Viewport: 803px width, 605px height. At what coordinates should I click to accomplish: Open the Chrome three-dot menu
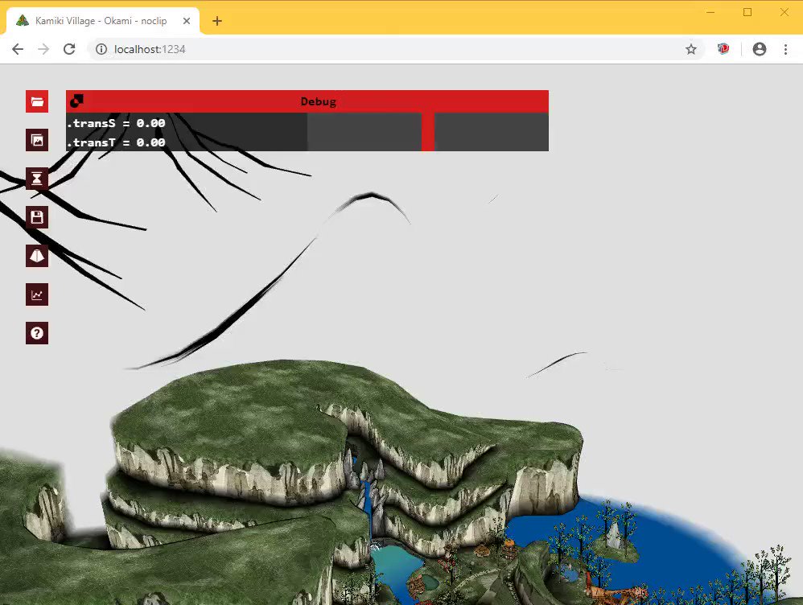[x=785, y=49]
